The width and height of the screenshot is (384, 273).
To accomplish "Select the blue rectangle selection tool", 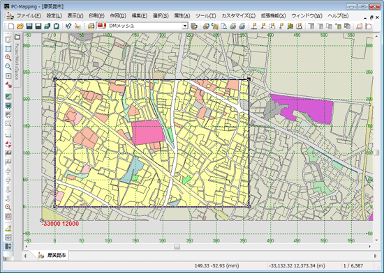I will click(x=8, y=49).
